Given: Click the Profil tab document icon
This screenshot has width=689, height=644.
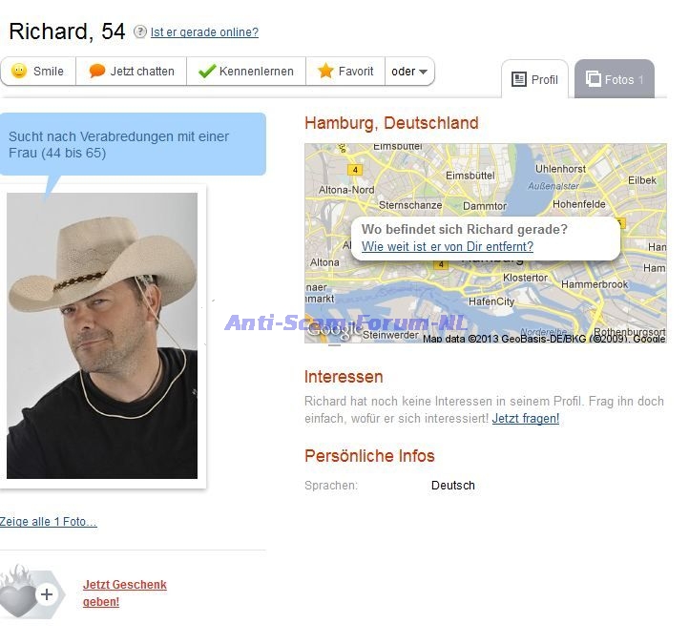Looking at the screenshot, I should tap(519, 79).
